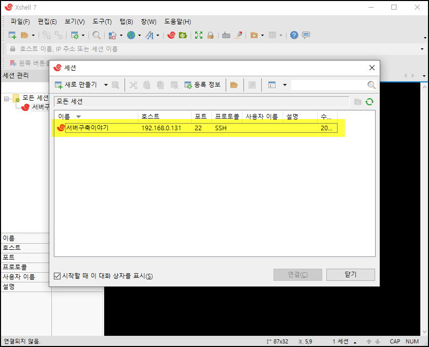Click the font A icon
The width and height of the screenshot is (429, 347).
point(149,35)
